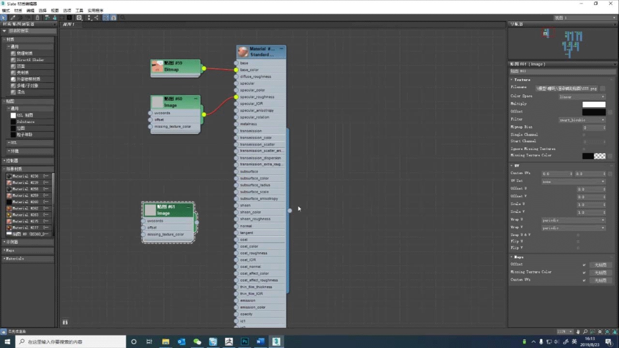The height and width of the screenshot is (348, 619).
Task: Open WeChat from the taskbar
Action: pyautogui.click(x=197, y=342)
